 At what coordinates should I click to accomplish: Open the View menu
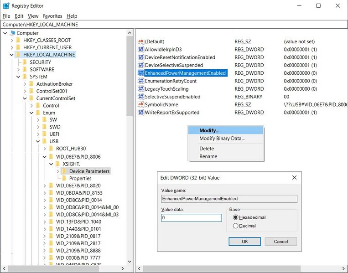pos(33,16)
